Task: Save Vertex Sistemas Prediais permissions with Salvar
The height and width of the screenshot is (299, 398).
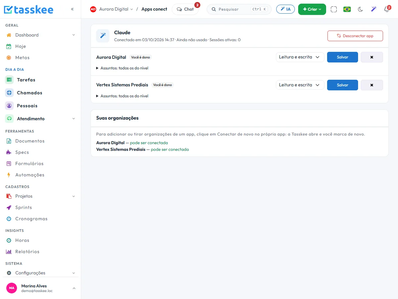Action: 342,85
